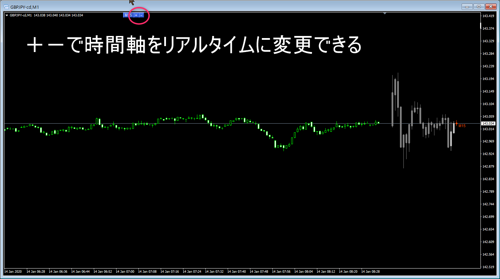The image size is (500, 279).
Task: Click the tallest gray M15 overlay candle
Action: [x=401, y=127]
